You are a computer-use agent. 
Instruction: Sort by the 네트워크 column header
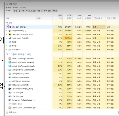click(x=87, y=17)
